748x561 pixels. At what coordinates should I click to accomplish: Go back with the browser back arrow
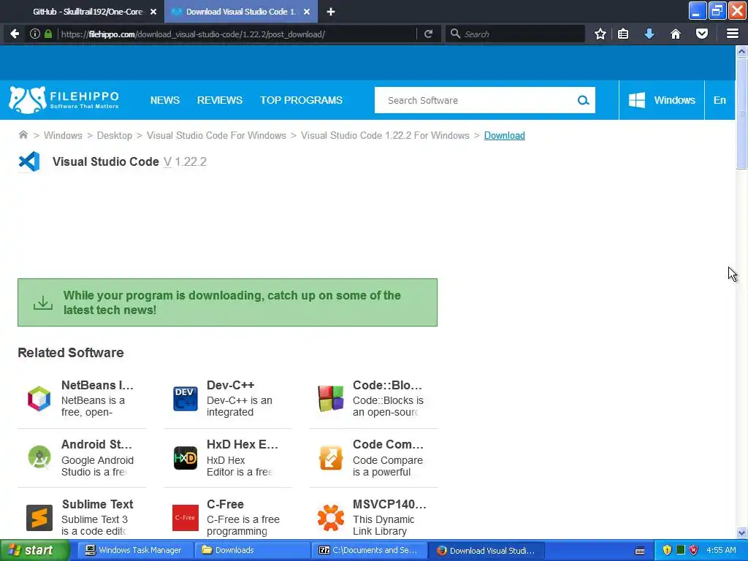pos(15,34)
